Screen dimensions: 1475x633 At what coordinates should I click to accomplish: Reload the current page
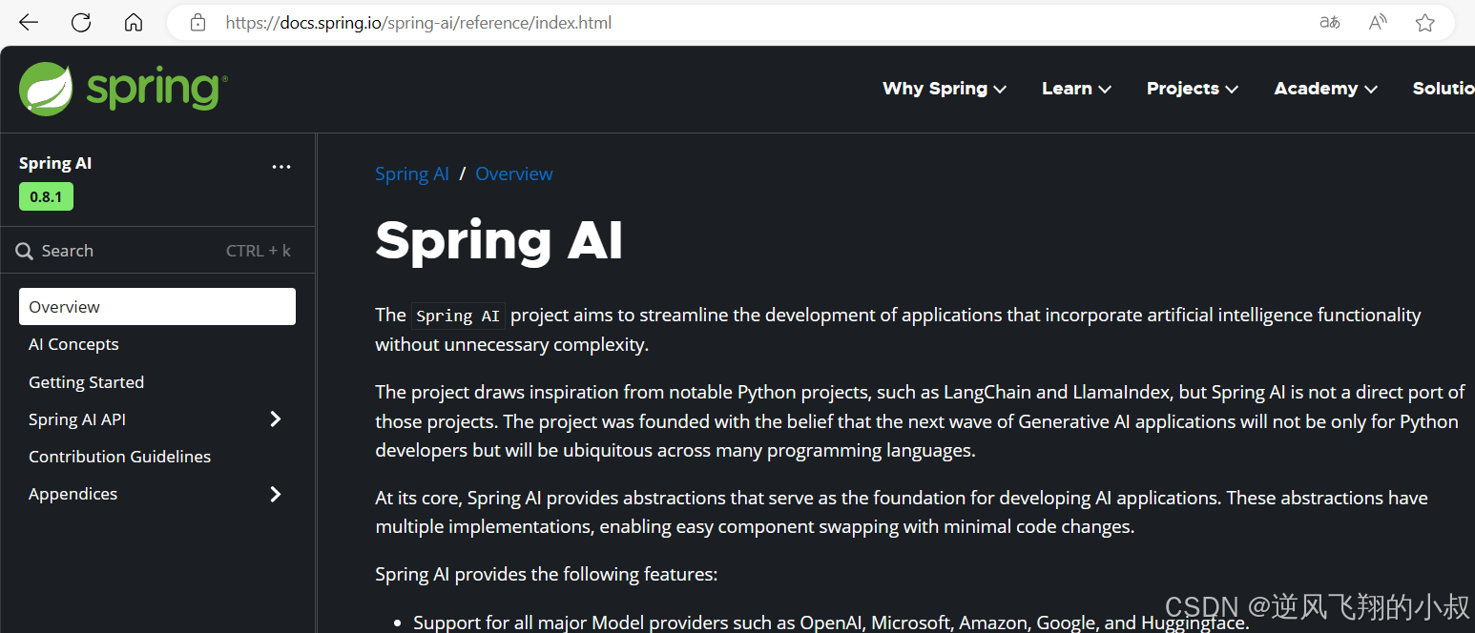pos(81,23)
